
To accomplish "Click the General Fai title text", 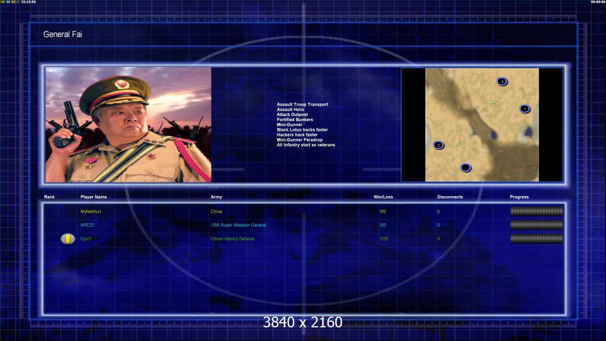I will tap(63, 34).
